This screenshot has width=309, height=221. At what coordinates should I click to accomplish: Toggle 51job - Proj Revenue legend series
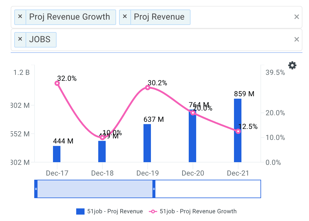pos(110,211)
